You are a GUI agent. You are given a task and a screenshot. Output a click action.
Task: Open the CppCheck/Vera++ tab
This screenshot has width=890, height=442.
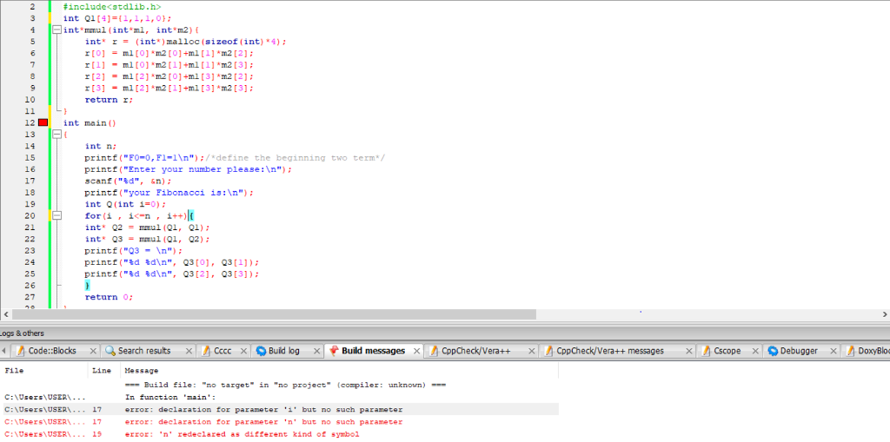476,351
